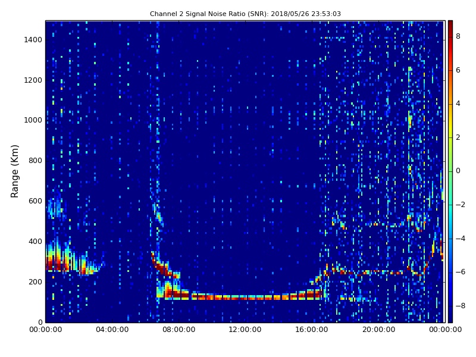Click the 1400 range tick label

click(x=33, y=40)
